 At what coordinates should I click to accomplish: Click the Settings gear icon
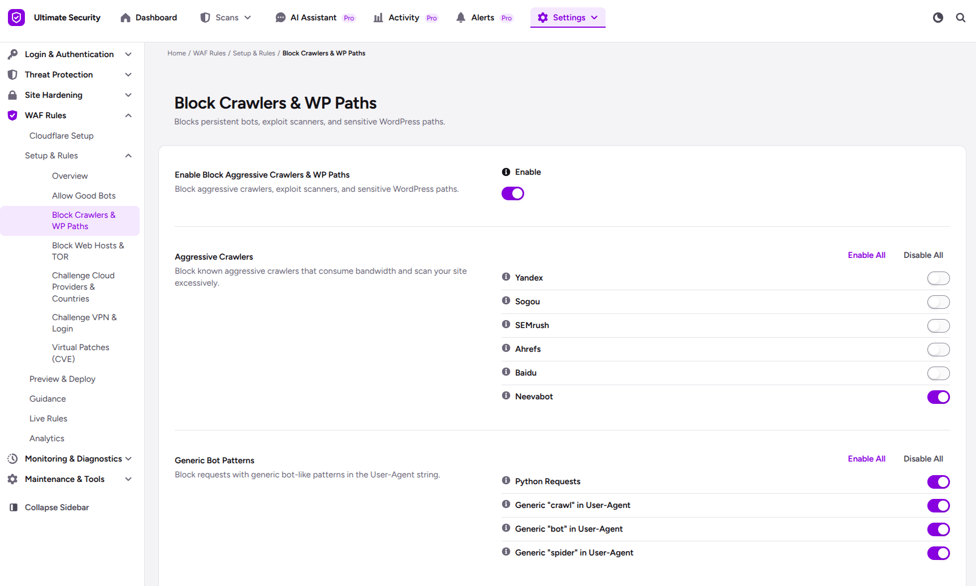[x=543, y=18]
